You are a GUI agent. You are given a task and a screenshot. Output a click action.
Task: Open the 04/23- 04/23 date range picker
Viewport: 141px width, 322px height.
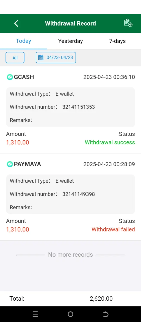click(56, 58)
